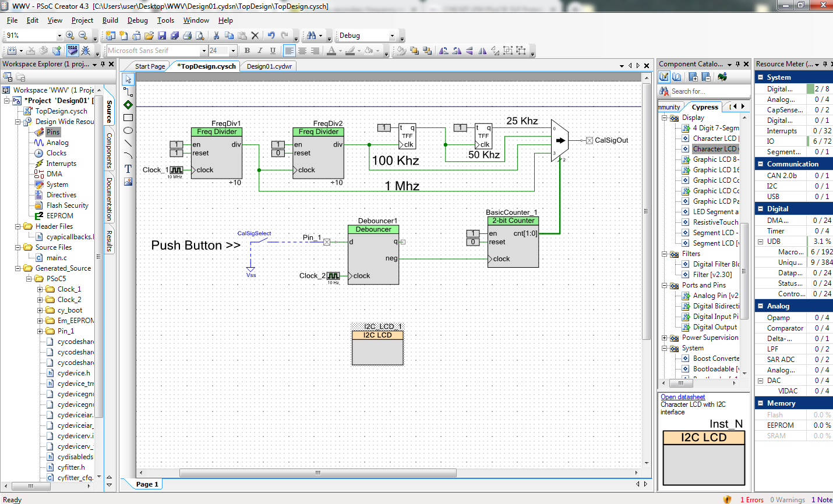
Task: Select the pointer arrow tool
Action: (128, 79)
